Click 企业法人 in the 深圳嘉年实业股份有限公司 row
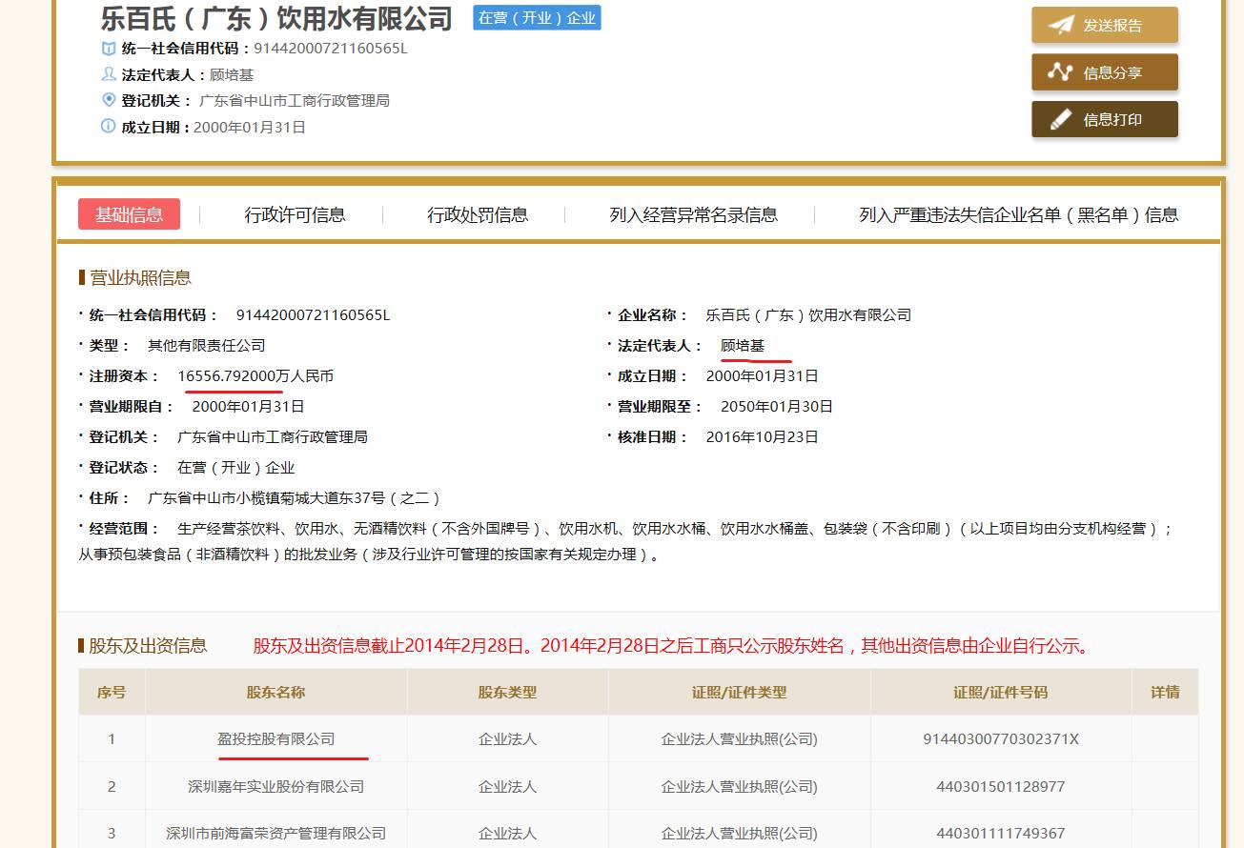The image size is (1244, 848). pyautogui.click(x=508, y=787)
